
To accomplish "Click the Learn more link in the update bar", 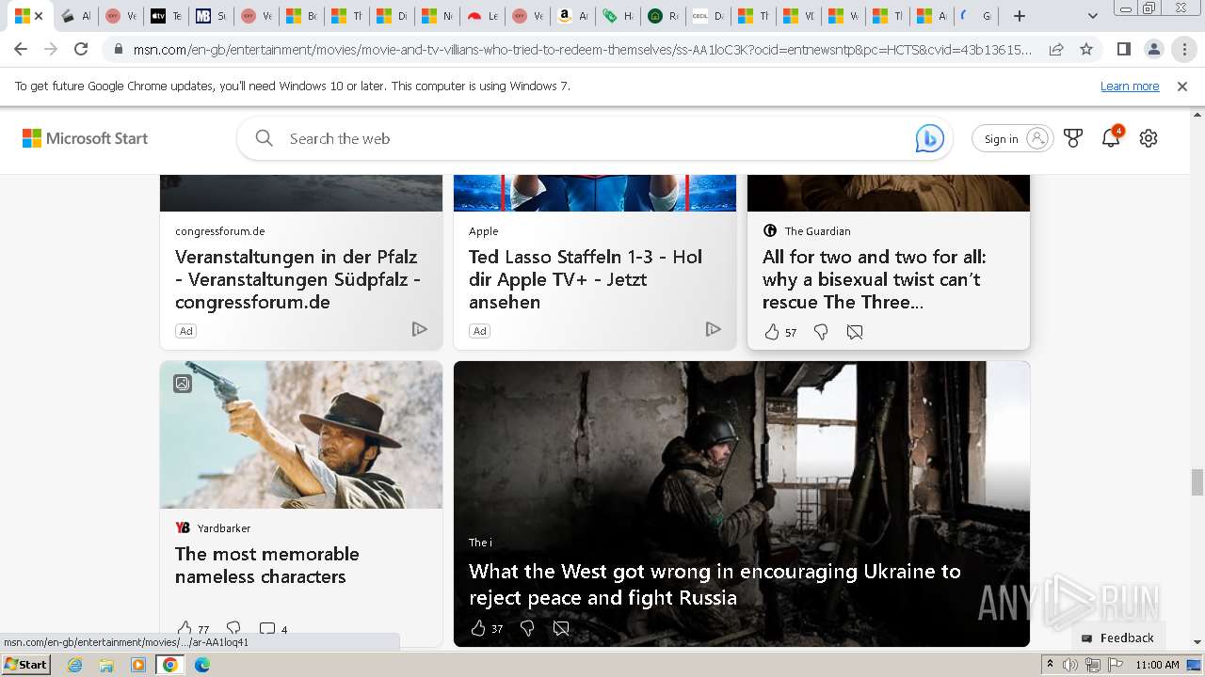I will tap(1130, 86).
